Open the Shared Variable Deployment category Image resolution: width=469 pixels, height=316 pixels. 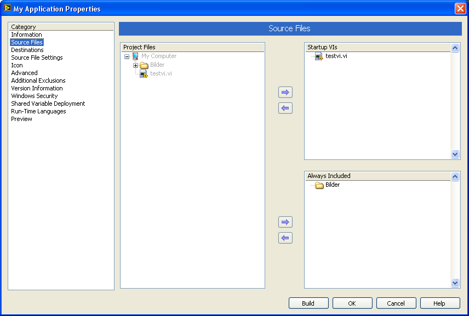[48, 104]
